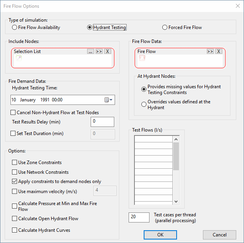Click the X button in Selection List
The image size is (244, 243).
point(108,51)
